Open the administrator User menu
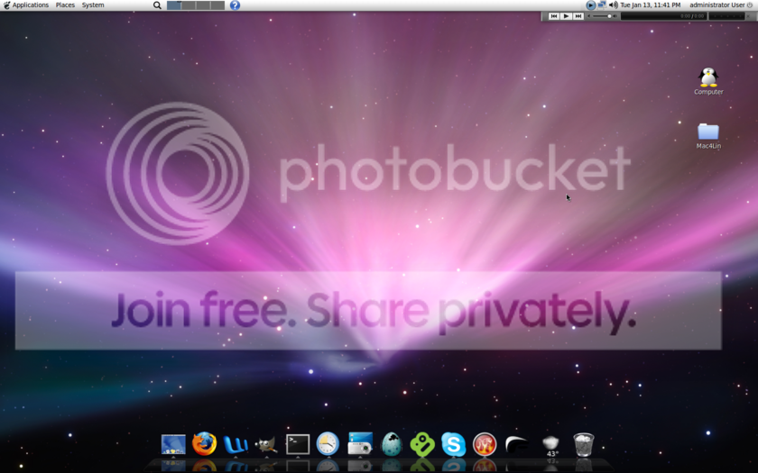 click(x=717, y=5)
